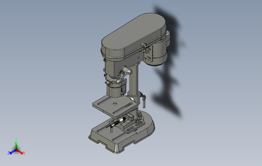Screen dimensions: 262x166
Task: Select the feed handle hub on the head
Action: [x=127, y=70]
